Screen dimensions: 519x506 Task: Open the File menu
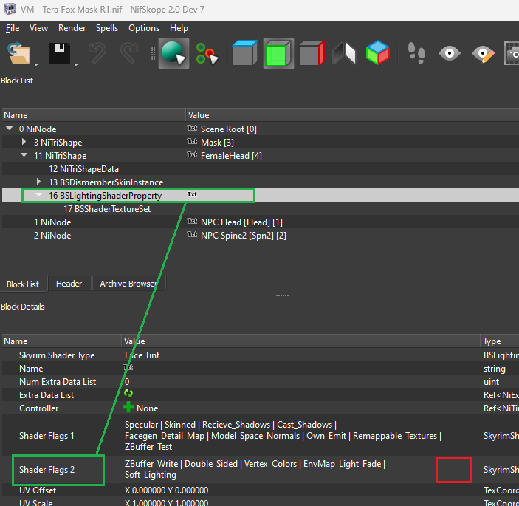[13, 28]
